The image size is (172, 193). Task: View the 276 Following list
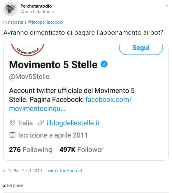point(30,150)
